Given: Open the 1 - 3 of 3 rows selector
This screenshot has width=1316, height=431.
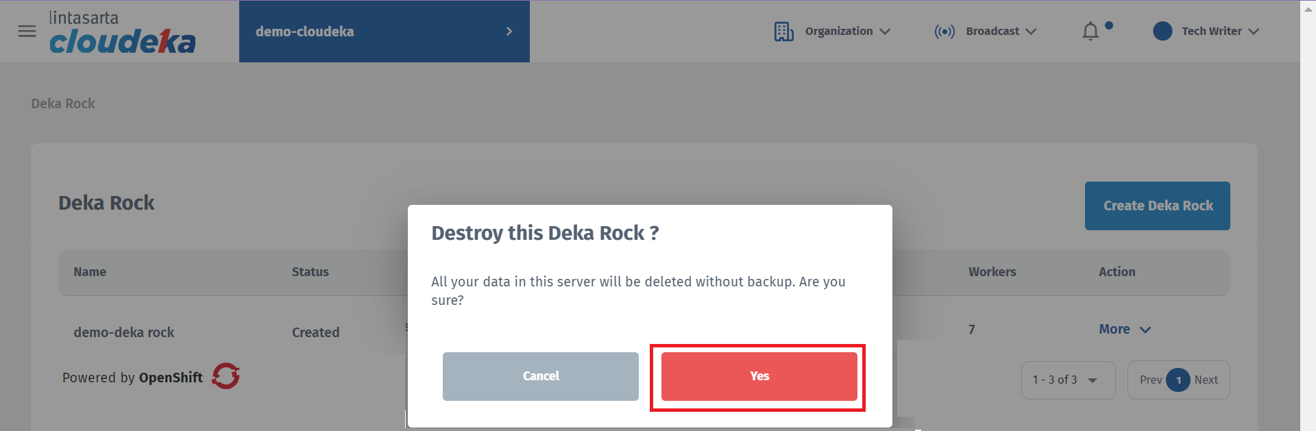Looking at the screenshot, I should tap(1068, 380).
